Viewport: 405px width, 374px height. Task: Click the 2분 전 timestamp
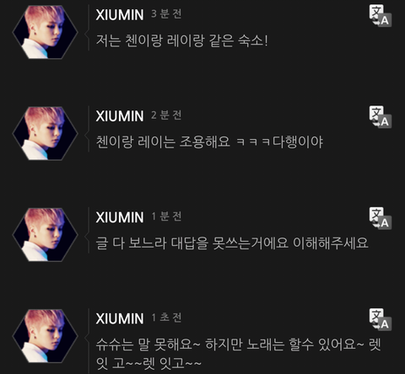[x=166, y=115]
